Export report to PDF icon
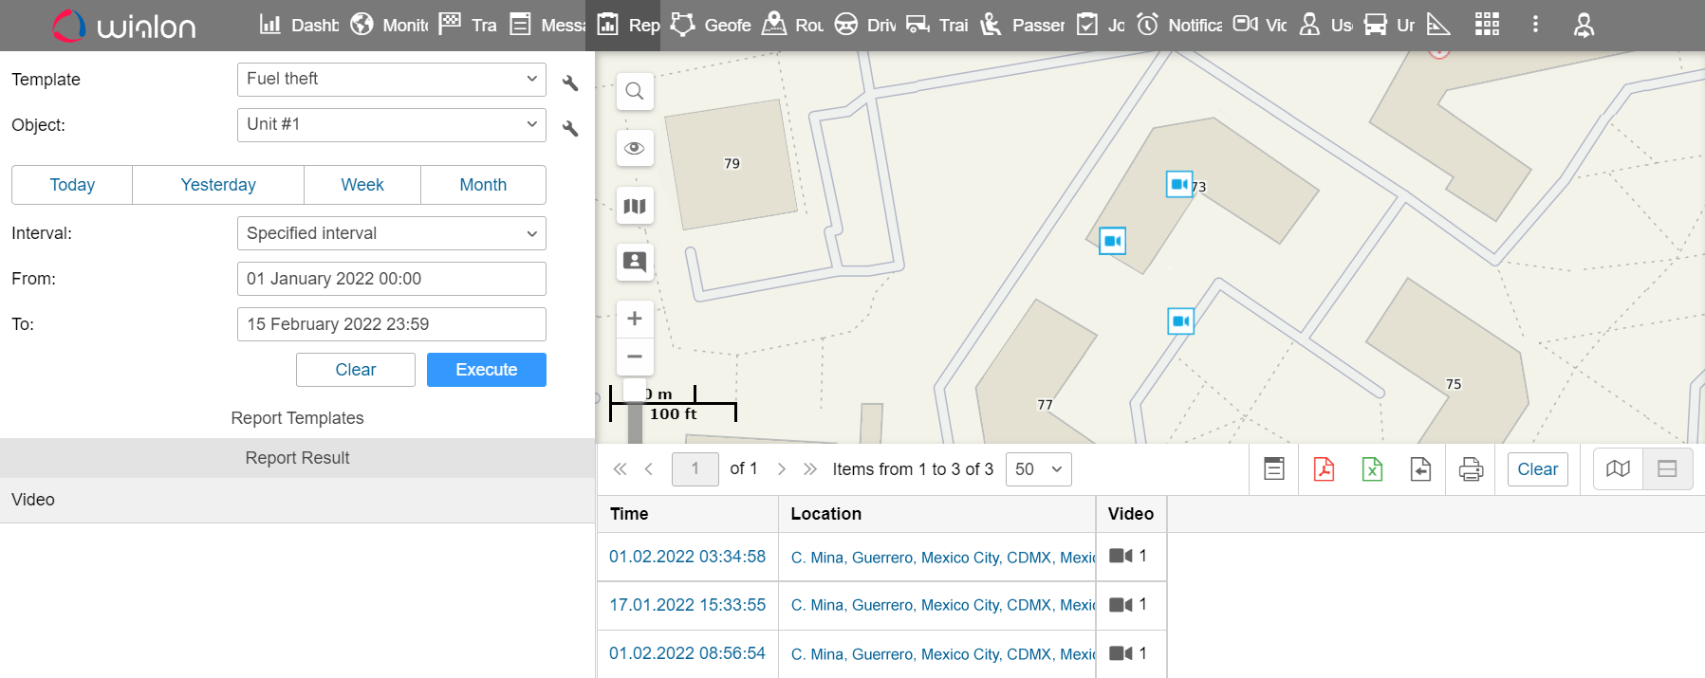The image size is (1705, 678). [x=1324, y=469]
